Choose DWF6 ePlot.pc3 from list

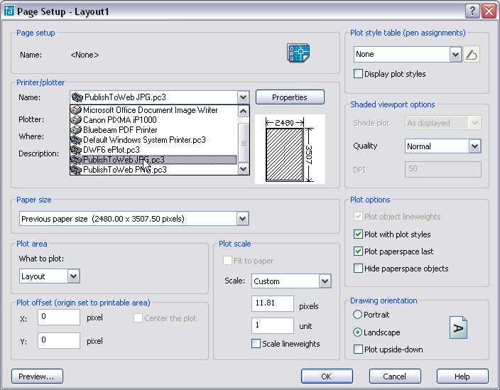point(153,150)
